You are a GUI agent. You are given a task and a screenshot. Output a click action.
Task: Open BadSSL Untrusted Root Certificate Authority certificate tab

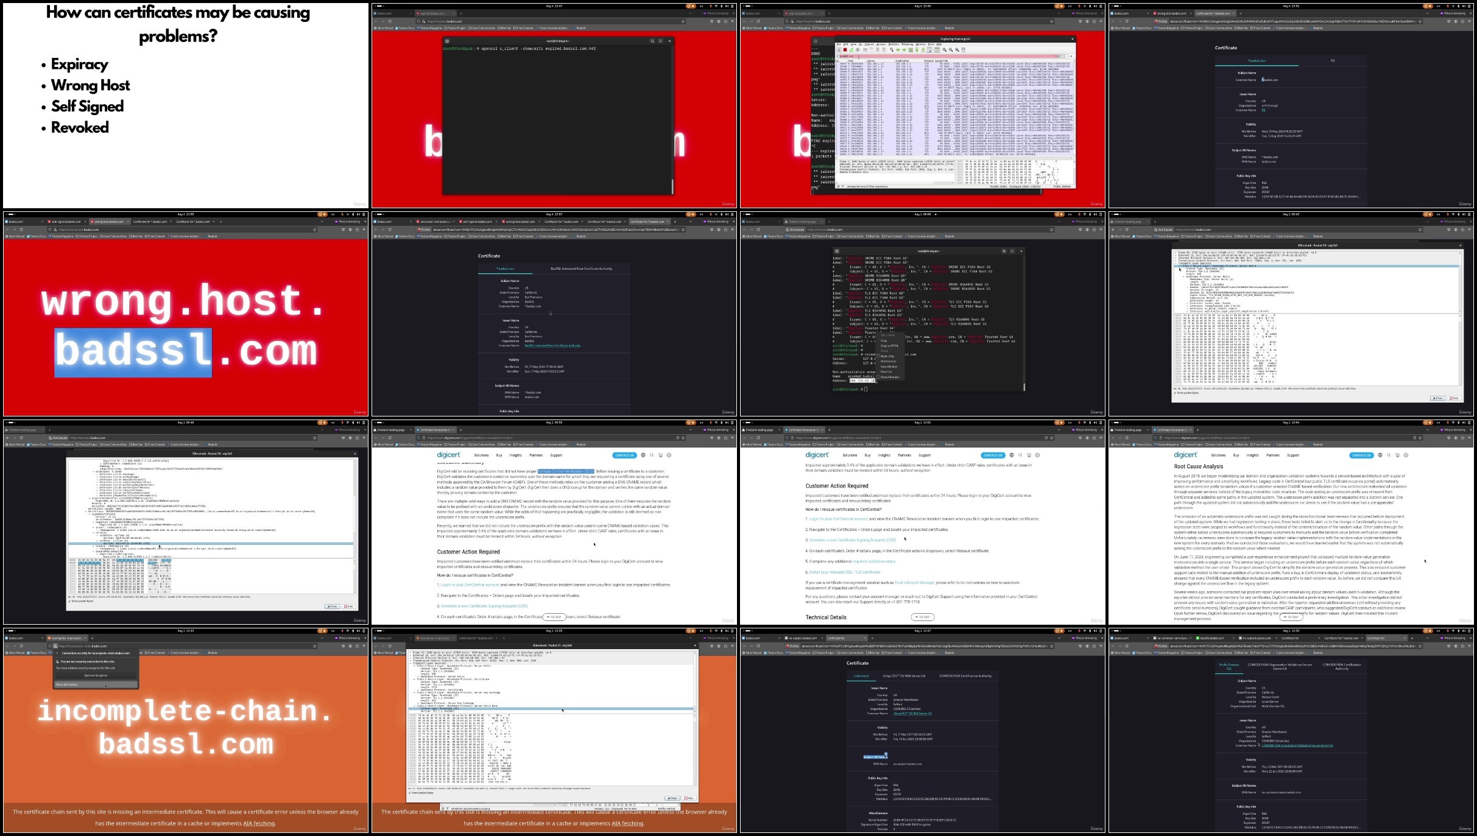[581, 269]
